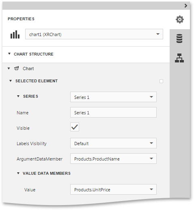Click the Chart node pie icon
The image size is (194, 210).
(17, 69)
